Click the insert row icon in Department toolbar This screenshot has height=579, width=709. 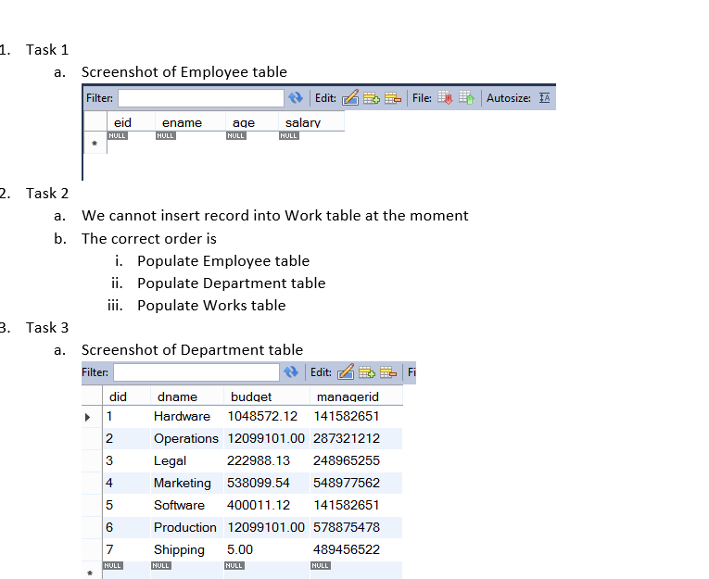point(366,372)
